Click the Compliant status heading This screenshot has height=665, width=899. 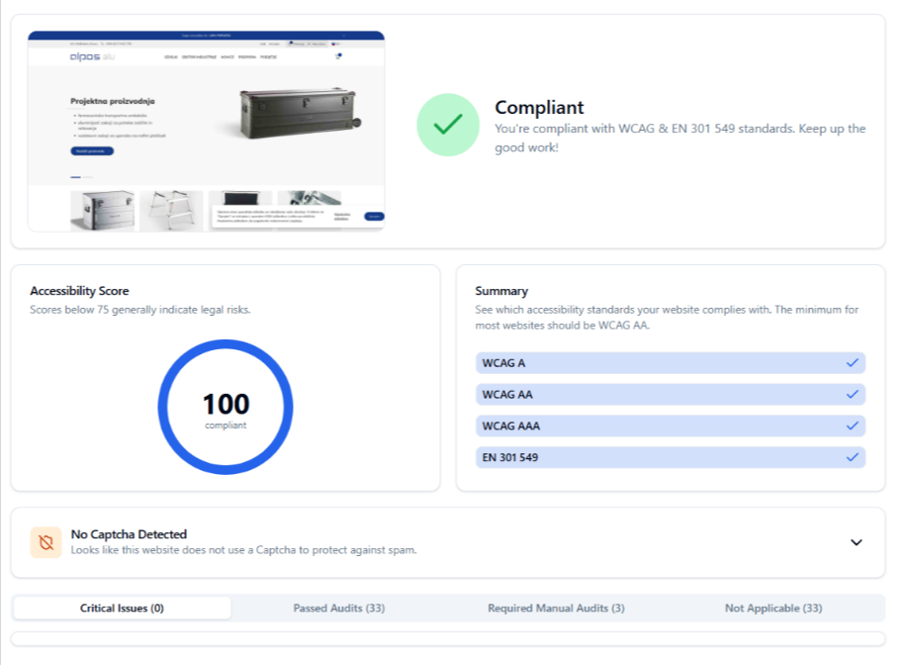[x=539, y=108]
